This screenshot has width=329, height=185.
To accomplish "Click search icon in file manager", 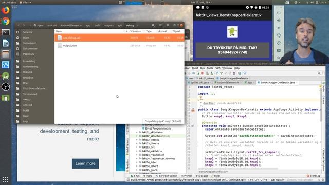I will coord(153,25).
